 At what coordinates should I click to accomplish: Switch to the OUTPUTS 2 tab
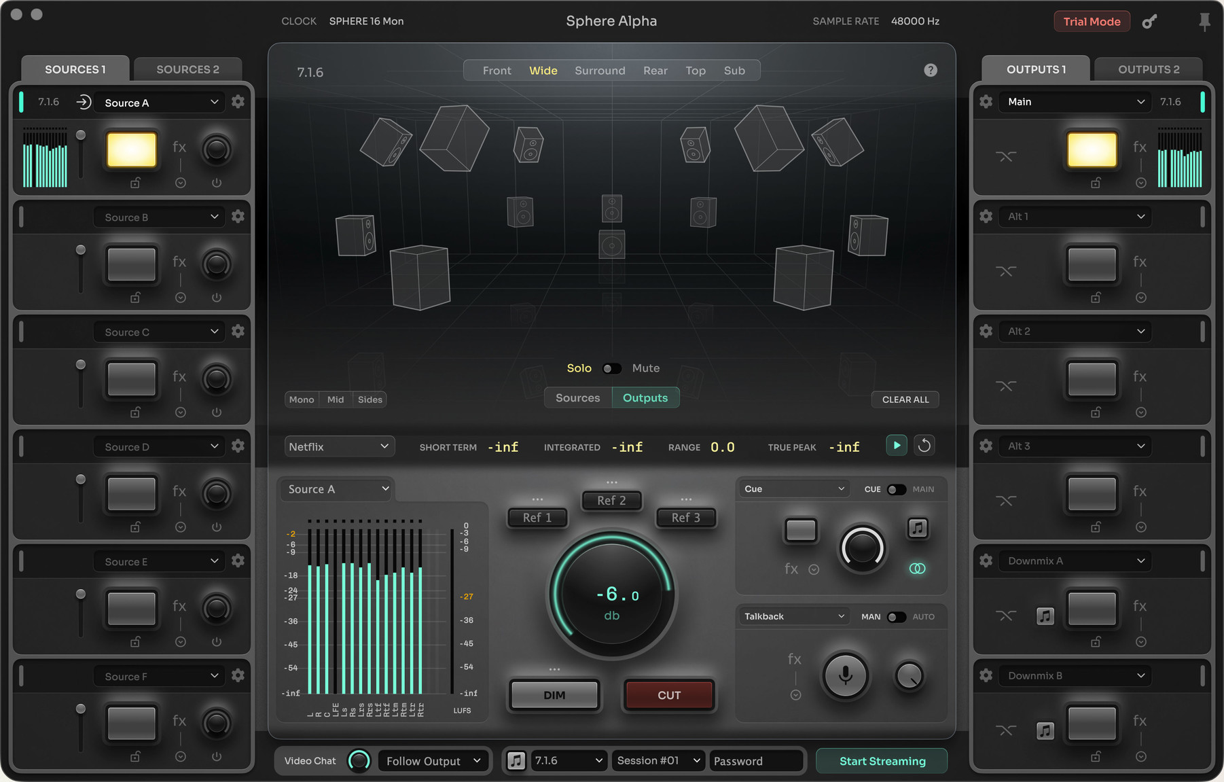(1148, 69)
